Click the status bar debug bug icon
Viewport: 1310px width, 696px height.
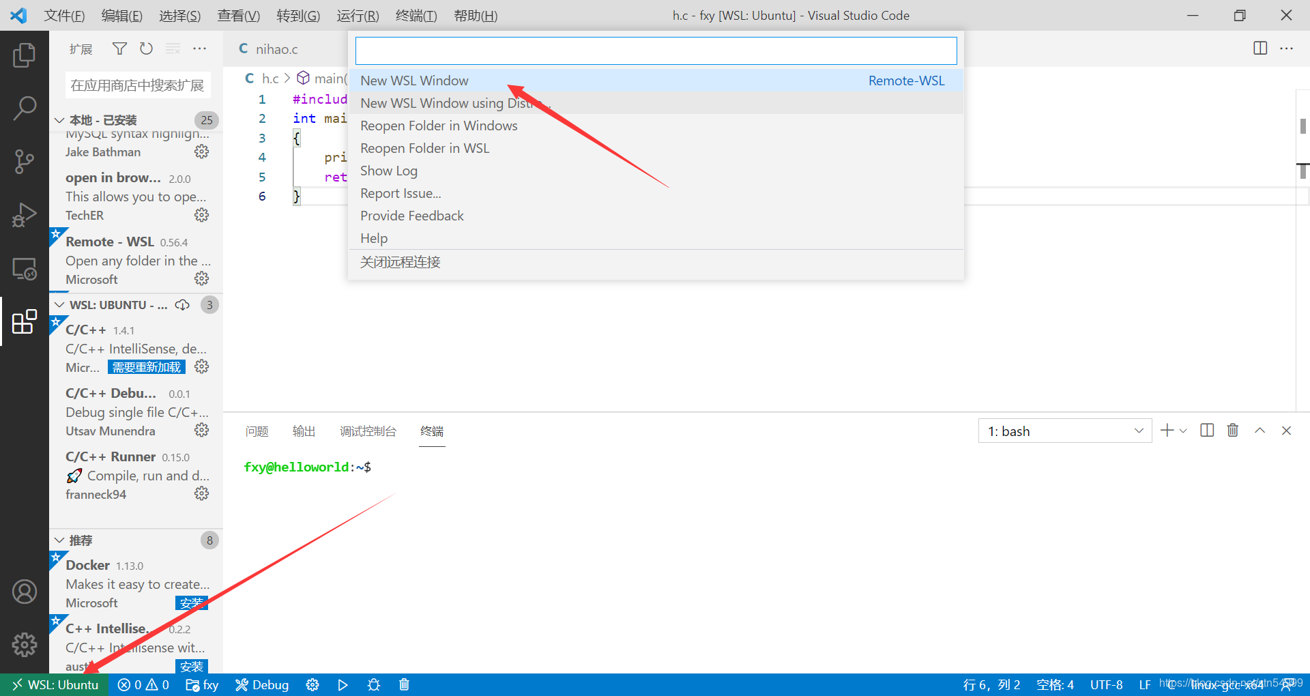pos(373,684)
